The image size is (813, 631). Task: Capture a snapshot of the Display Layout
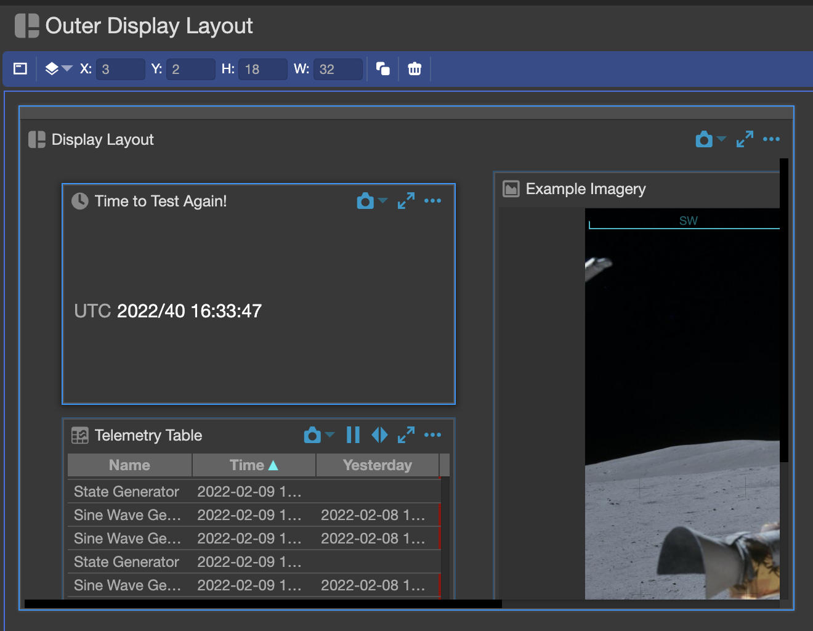click(x=703, y=139)
